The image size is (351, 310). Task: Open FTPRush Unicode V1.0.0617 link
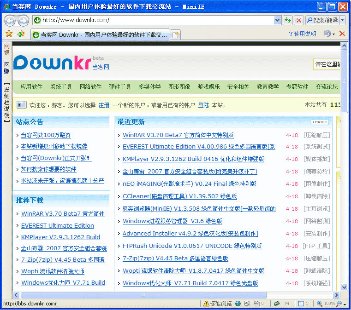click(192, 246)
